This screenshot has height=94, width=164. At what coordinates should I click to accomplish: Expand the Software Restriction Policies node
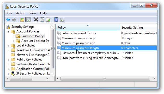8,64
